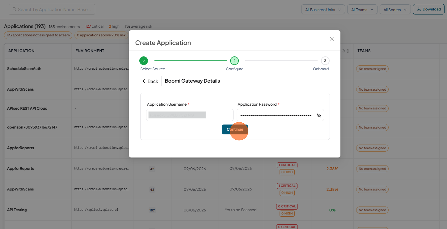Image resolution: width=447 pixels, height=229 pixels.
Task: Open the All Teams dropdown
Action: (x=362, y=10)
